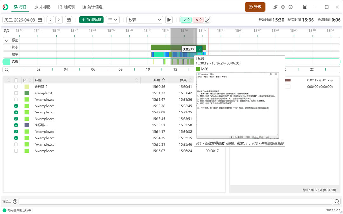Open the list view options dropdown

(x=113, y=20)
